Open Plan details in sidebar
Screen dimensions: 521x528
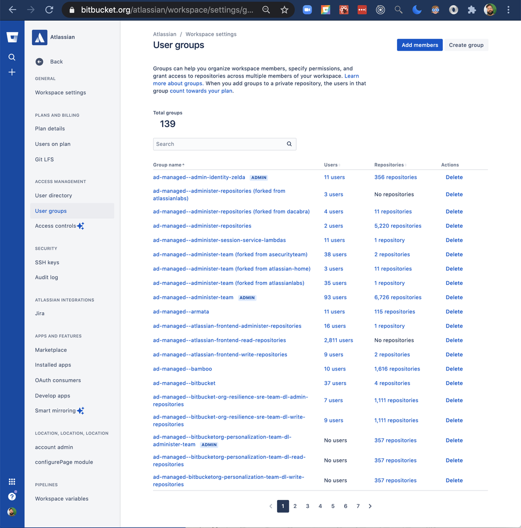50,128
